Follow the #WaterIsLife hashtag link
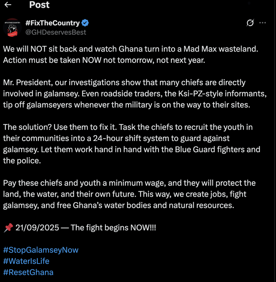Image resolution: width=276 pixels, height=282 pixels. (x=26, y=261)
